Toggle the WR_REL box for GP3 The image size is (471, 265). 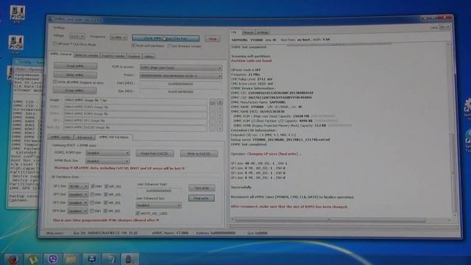tap(106, 202)
